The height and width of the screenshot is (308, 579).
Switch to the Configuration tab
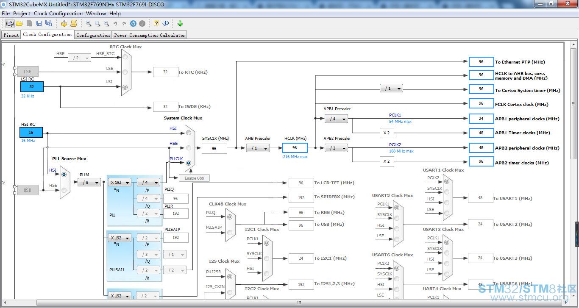(93, 35)
